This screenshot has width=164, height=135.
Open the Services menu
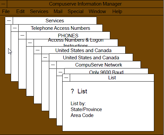pos(39,11)
